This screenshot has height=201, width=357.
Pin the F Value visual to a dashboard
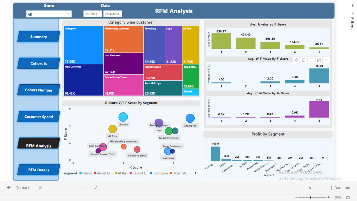(296, 60)
